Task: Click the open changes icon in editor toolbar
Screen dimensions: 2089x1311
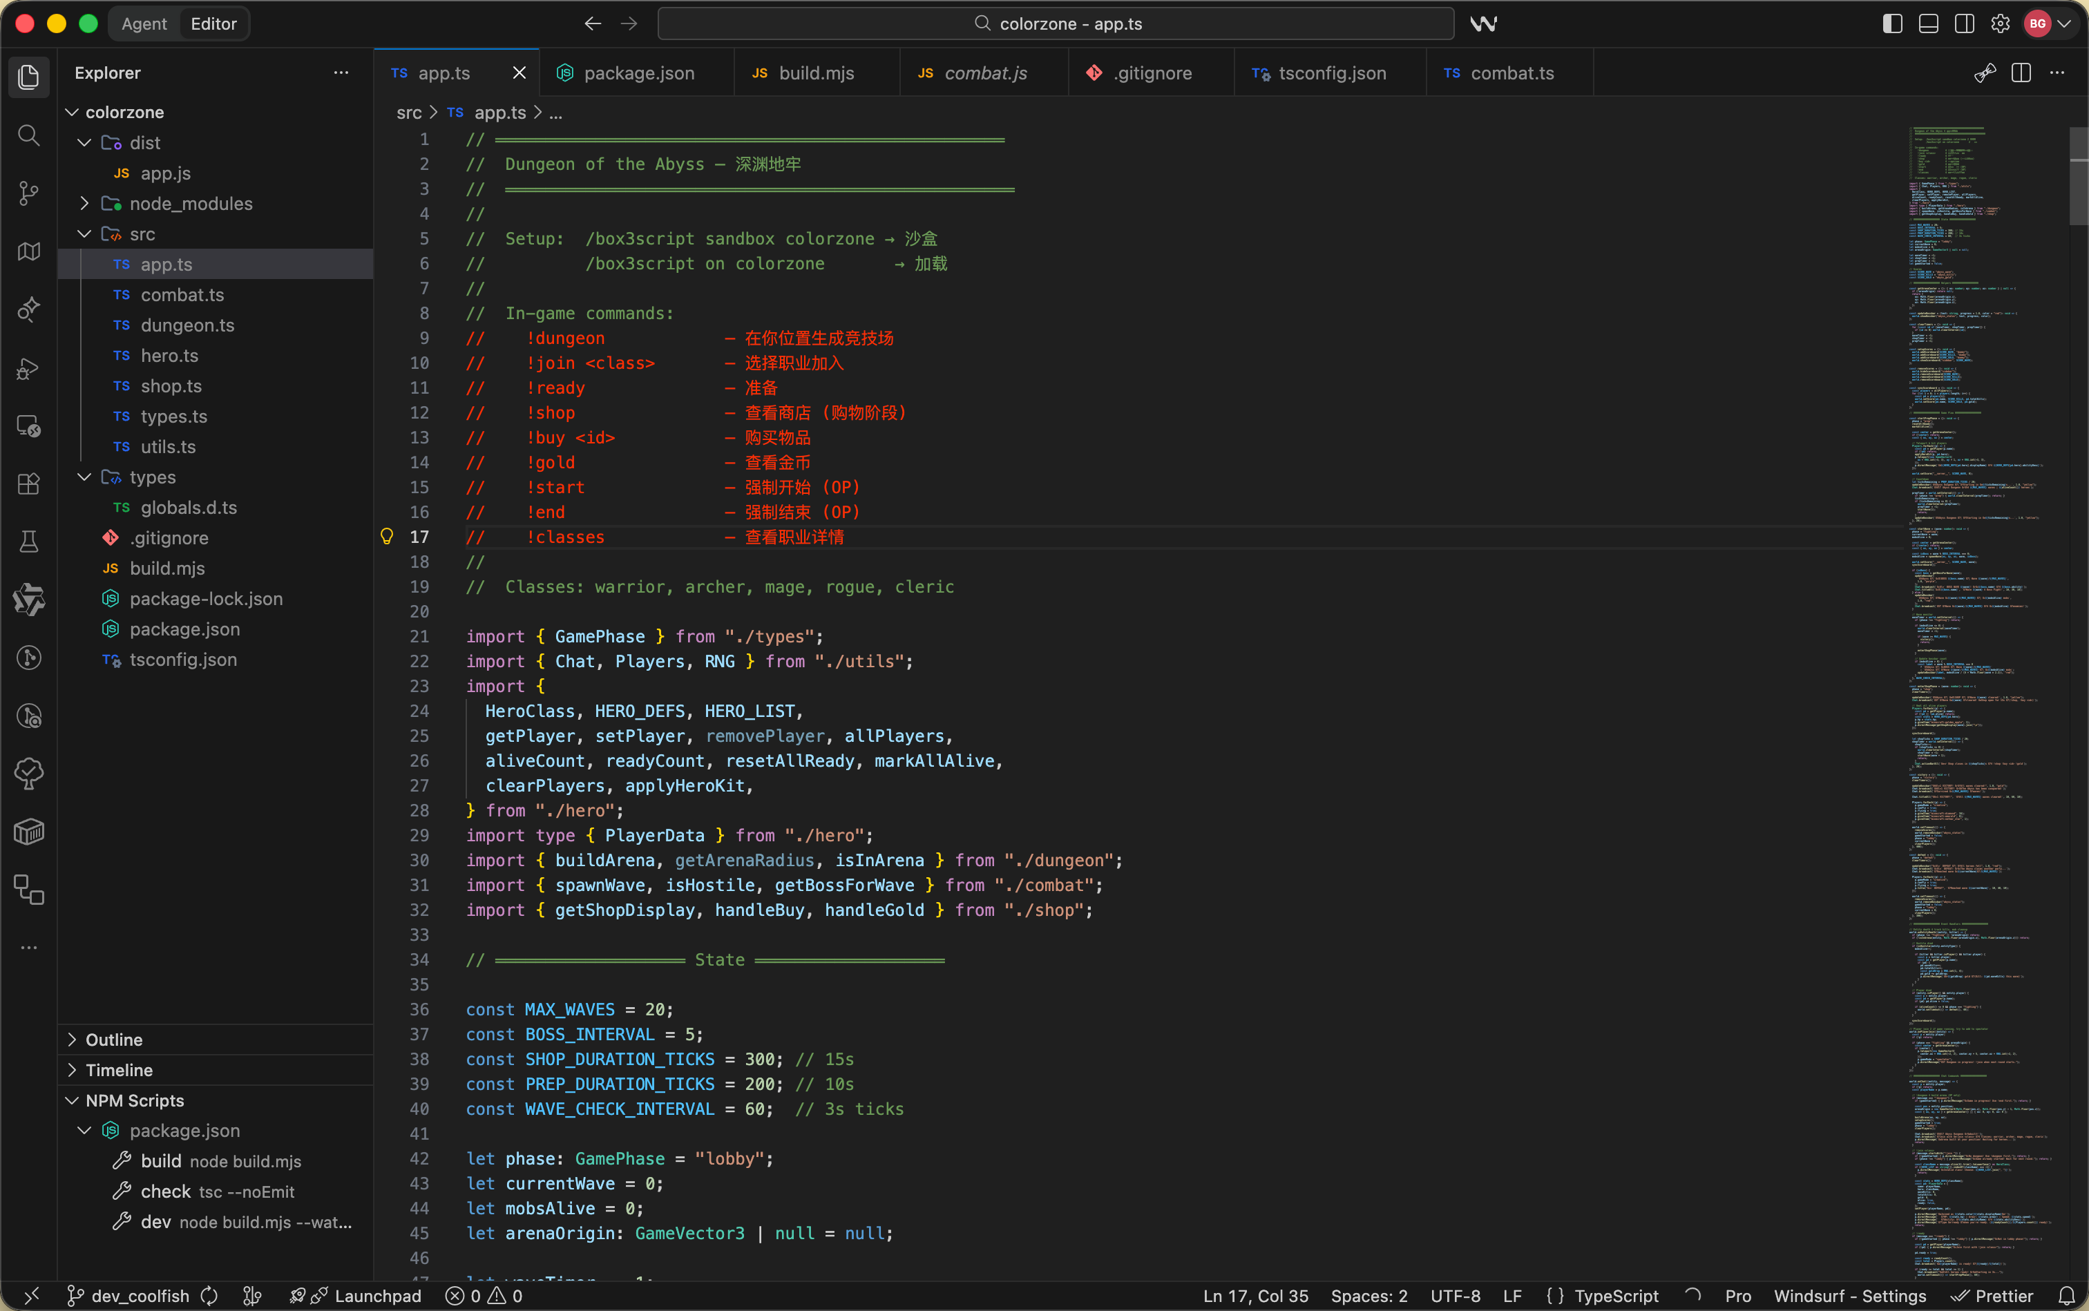Action: [1985, 73]
